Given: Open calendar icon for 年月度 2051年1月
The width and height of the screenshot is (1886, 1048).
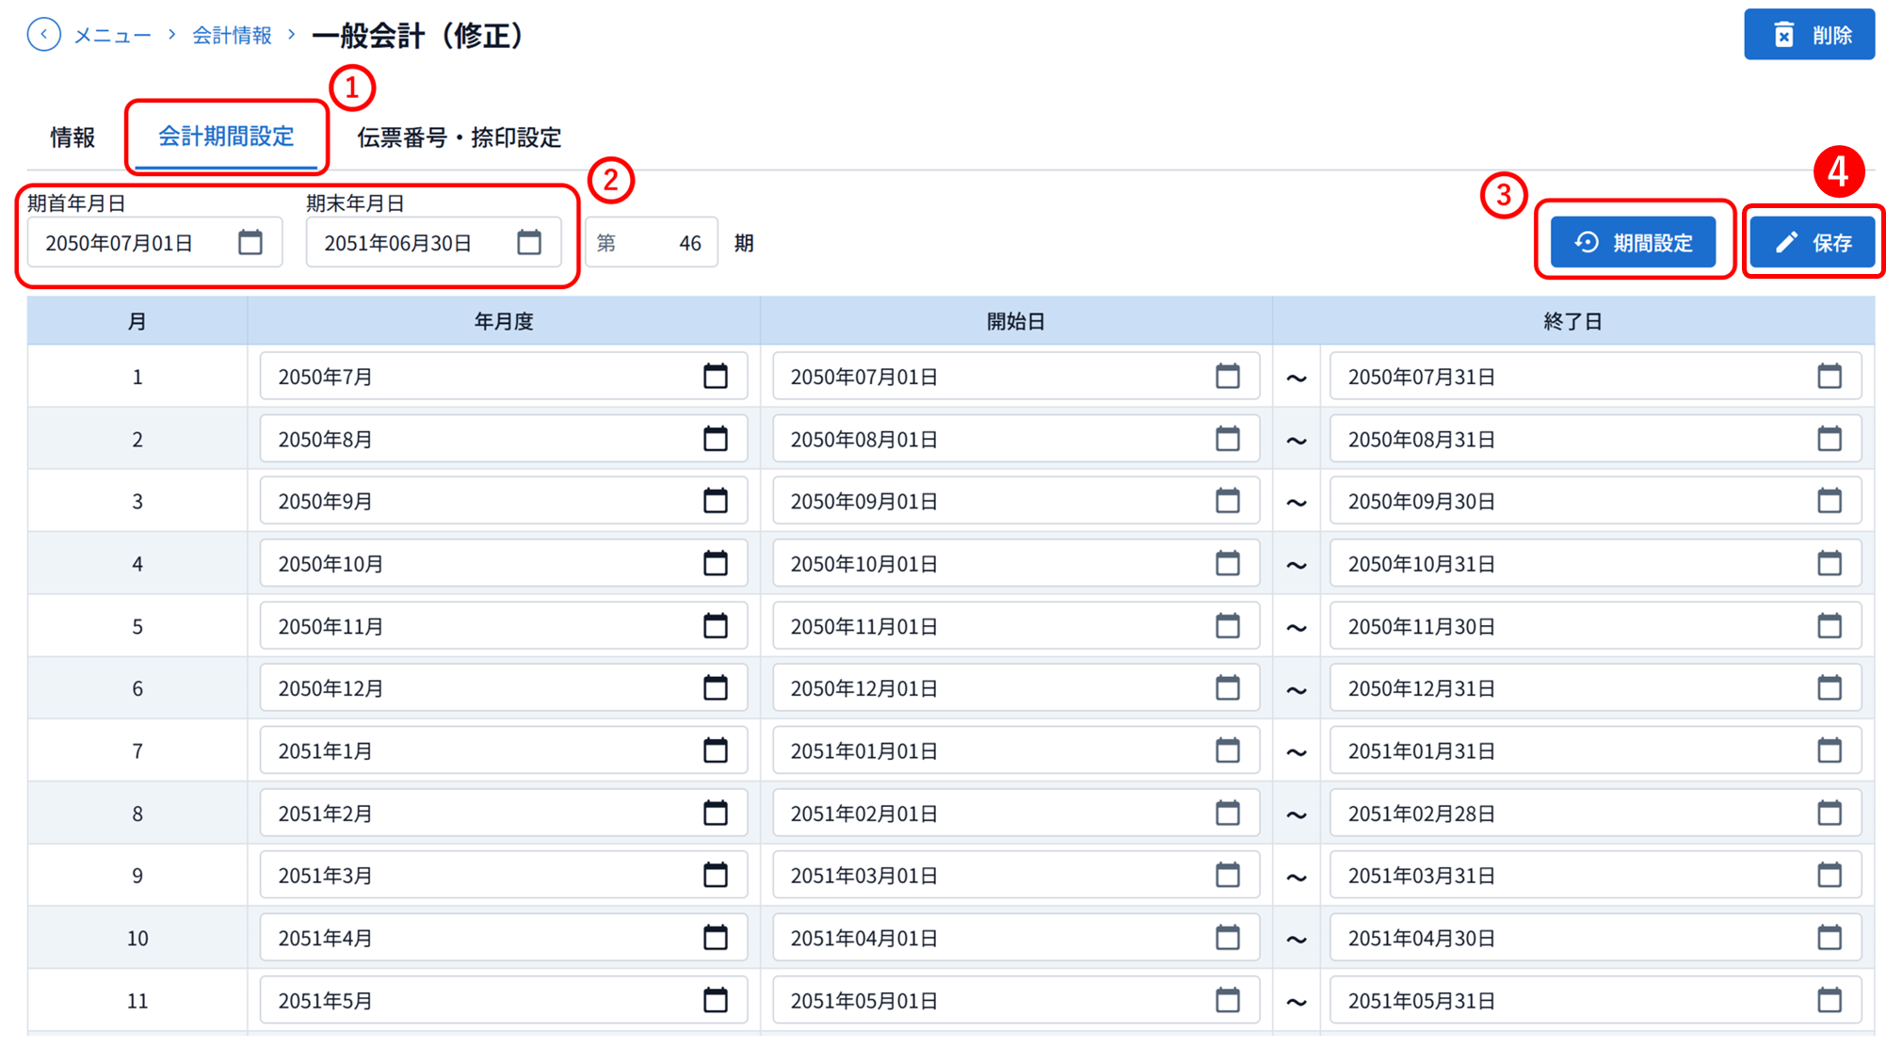Looking at the screenshot, I should pyautogui.click(x=716, y=750).
